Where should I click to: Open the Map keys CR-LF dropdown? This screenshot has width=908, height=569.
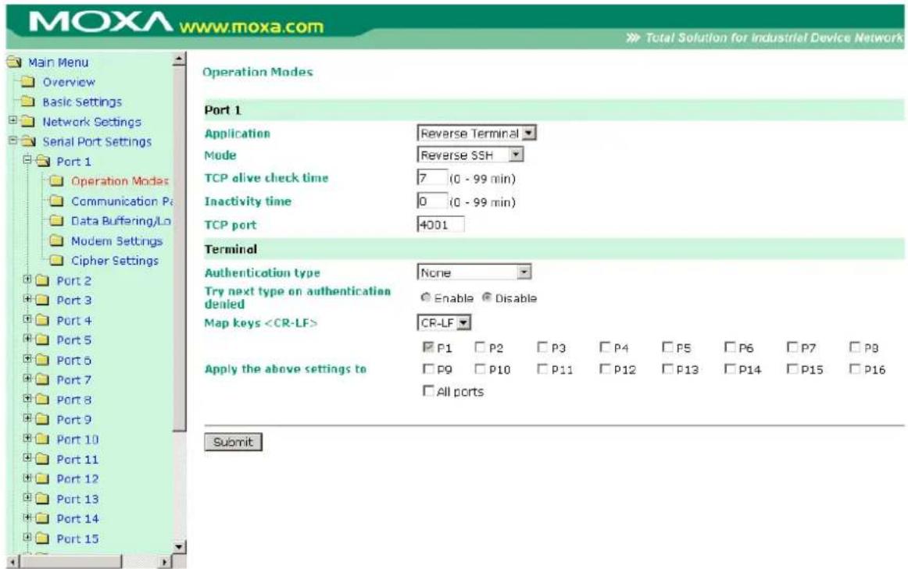click(x=445, y=322)
